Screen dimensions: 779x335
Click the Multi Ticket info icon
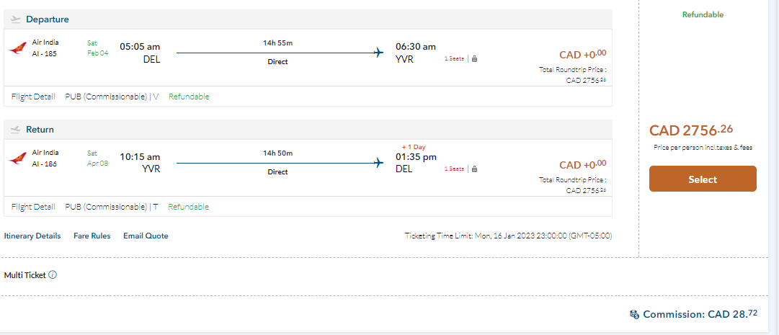(x=53, y=274)
